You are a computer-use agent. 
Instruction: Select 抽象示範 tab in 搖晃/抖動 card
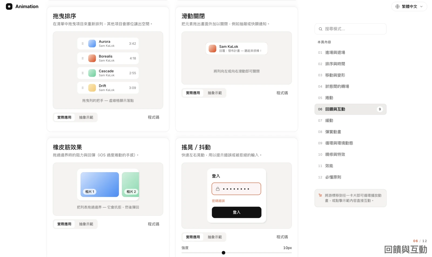[215, 237]
